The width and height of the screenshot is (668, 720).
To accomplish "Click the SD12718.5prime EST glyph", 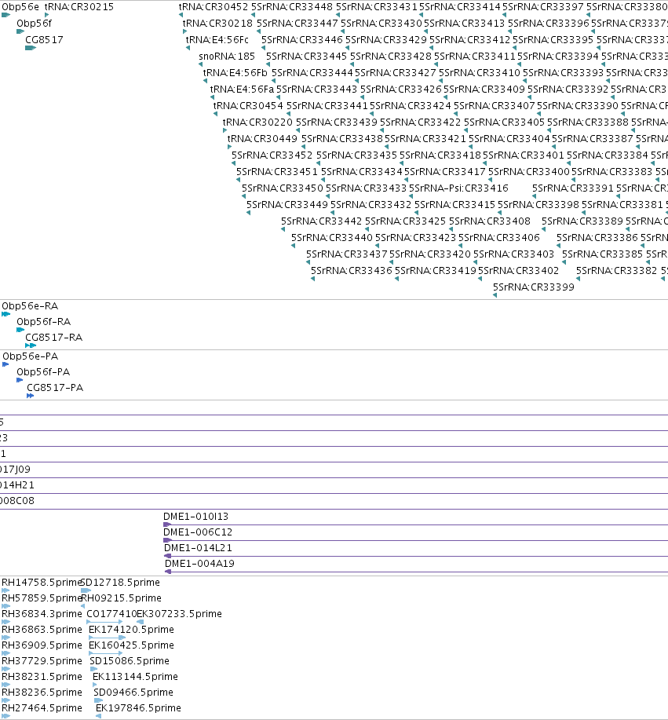I will (x=86, y=590).
